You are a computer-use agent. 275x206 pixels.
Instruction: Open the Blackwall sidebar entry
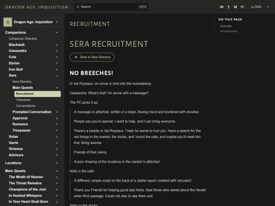(17, 45)
